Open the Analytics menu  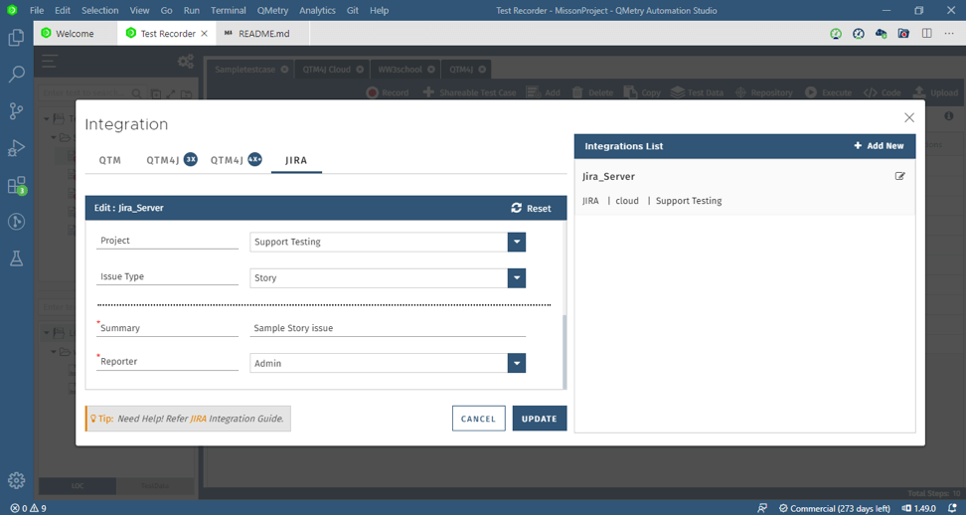317,11
